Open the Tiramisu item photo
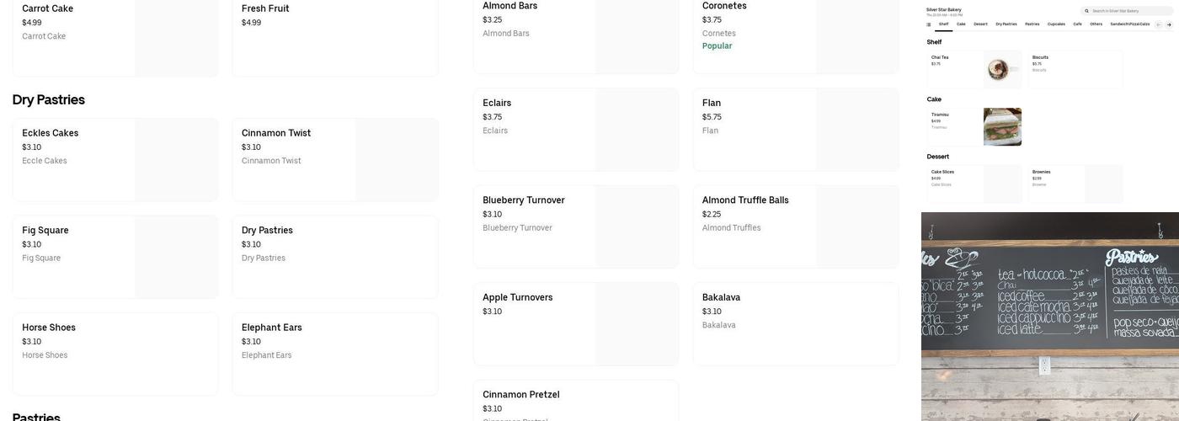The height and width of the screenshot is (421, 1179). 1002,126
